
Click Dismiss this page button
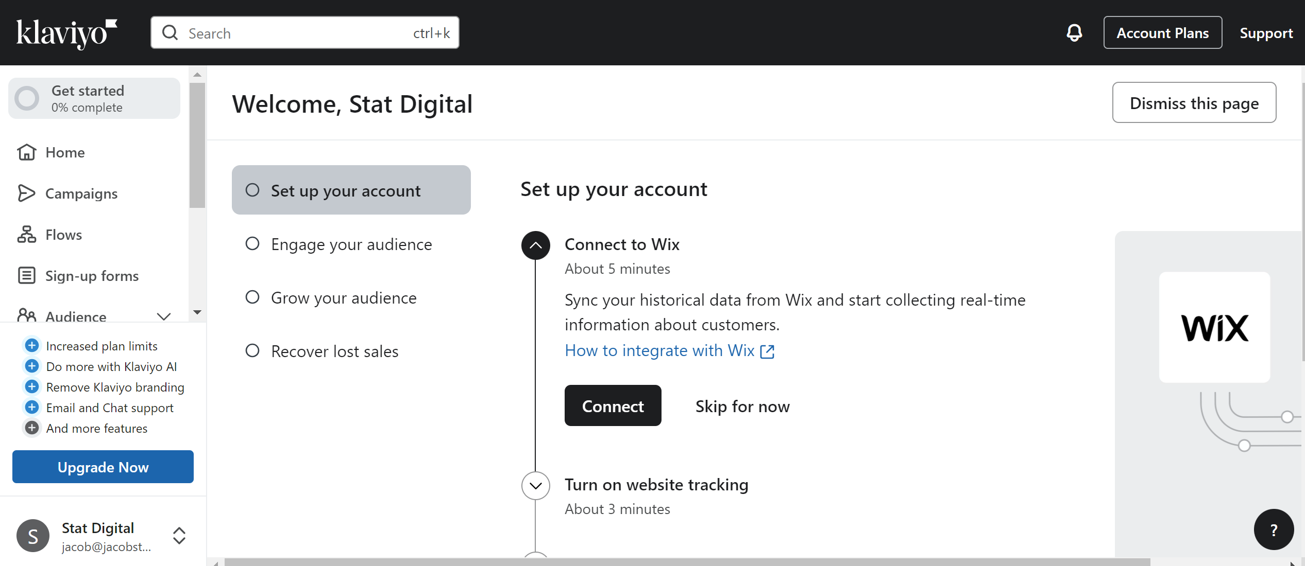[1194, 102]
